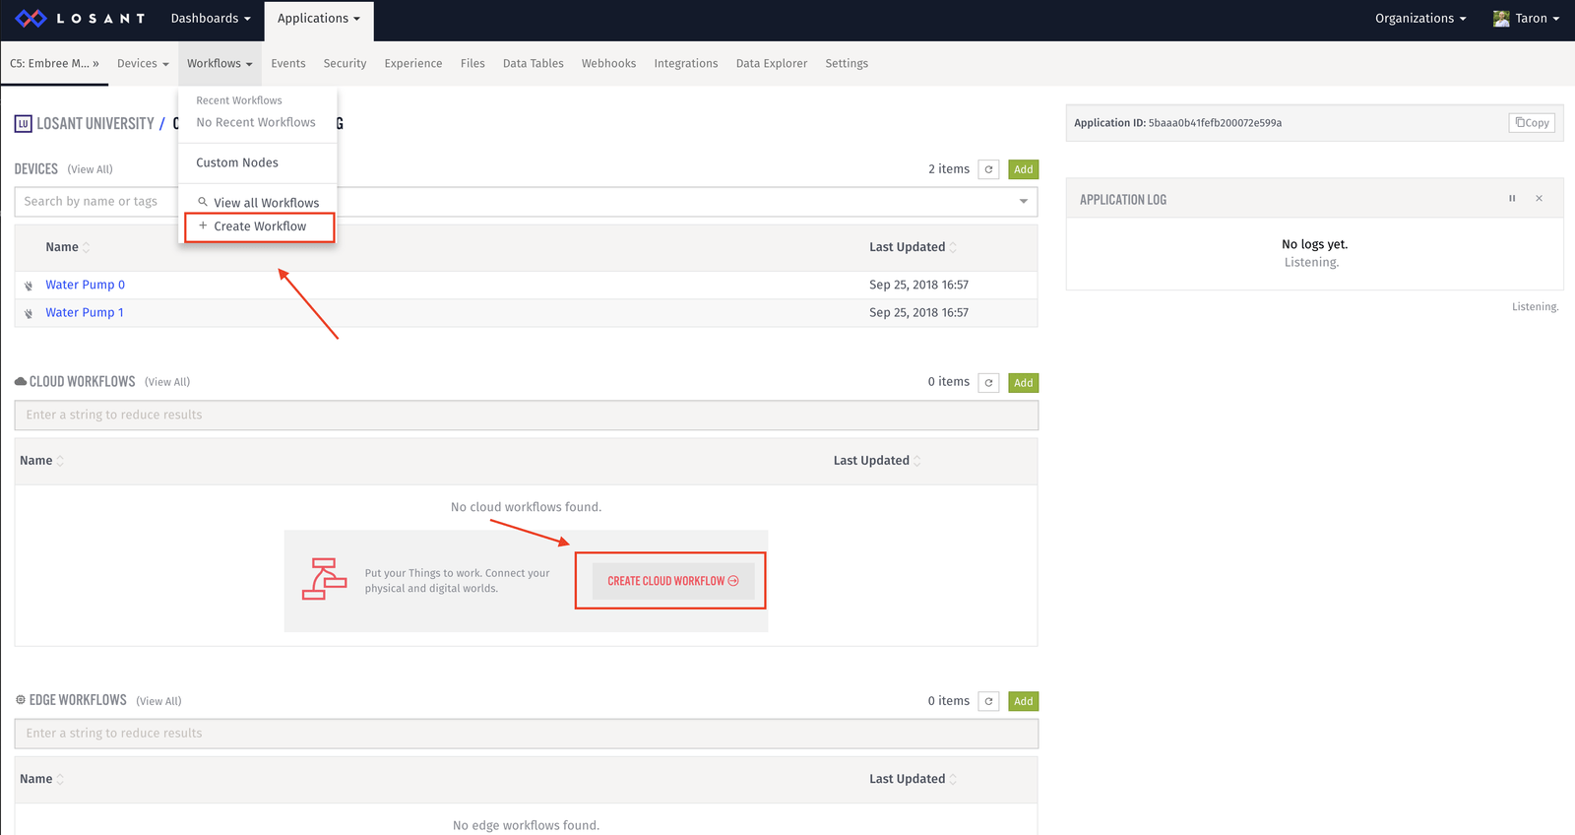Open the Applications dropdown menu

(319, 19)
